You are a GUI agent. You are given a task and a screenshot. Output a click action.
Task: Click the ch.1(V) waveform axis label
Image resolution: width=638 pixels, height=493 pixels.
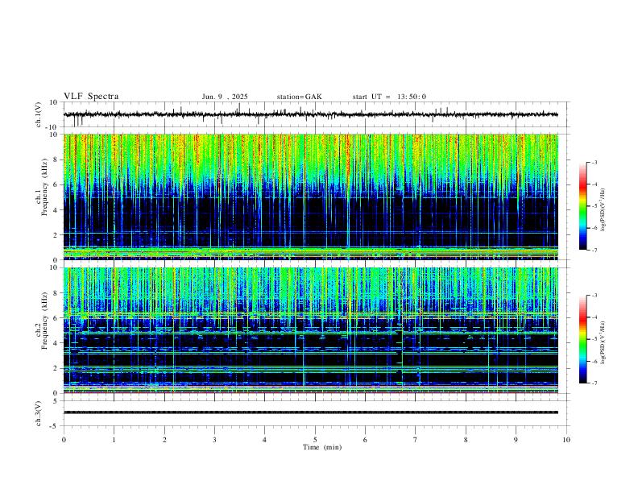click(x=39, y=114)
